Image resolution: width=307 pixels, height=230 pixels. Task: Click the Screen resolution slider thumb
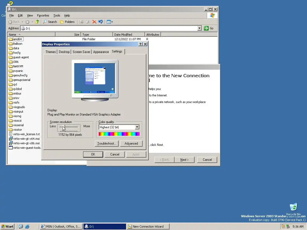tap(64, 127)
